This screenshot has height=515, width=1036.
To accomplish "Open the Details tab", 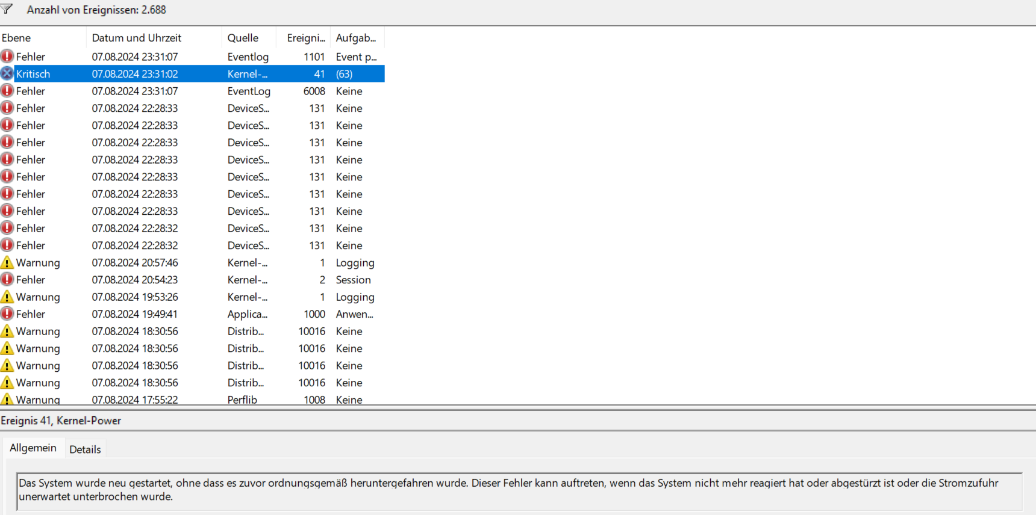I will [85, 449].
